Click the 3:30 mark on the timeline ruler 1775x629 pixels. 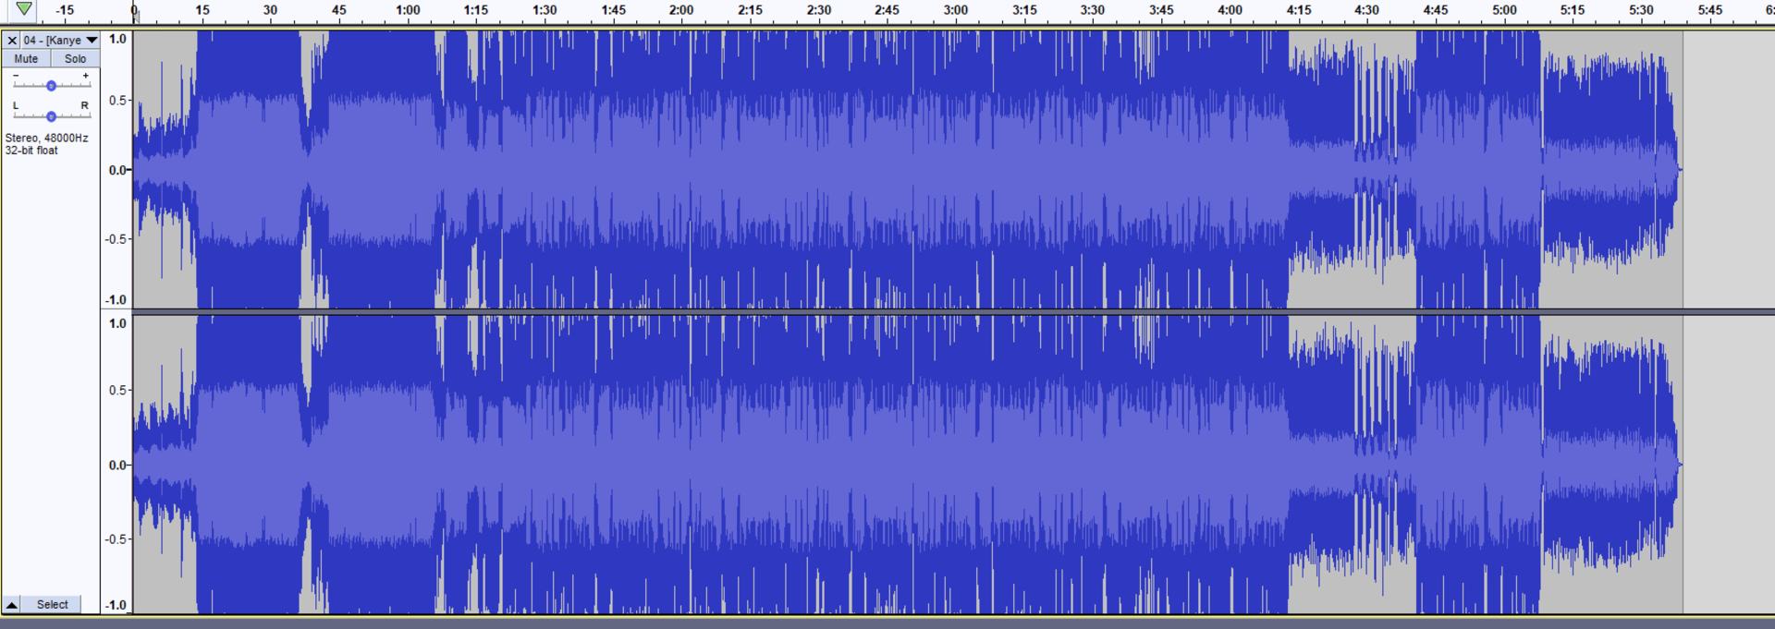tap(1093, 10)
